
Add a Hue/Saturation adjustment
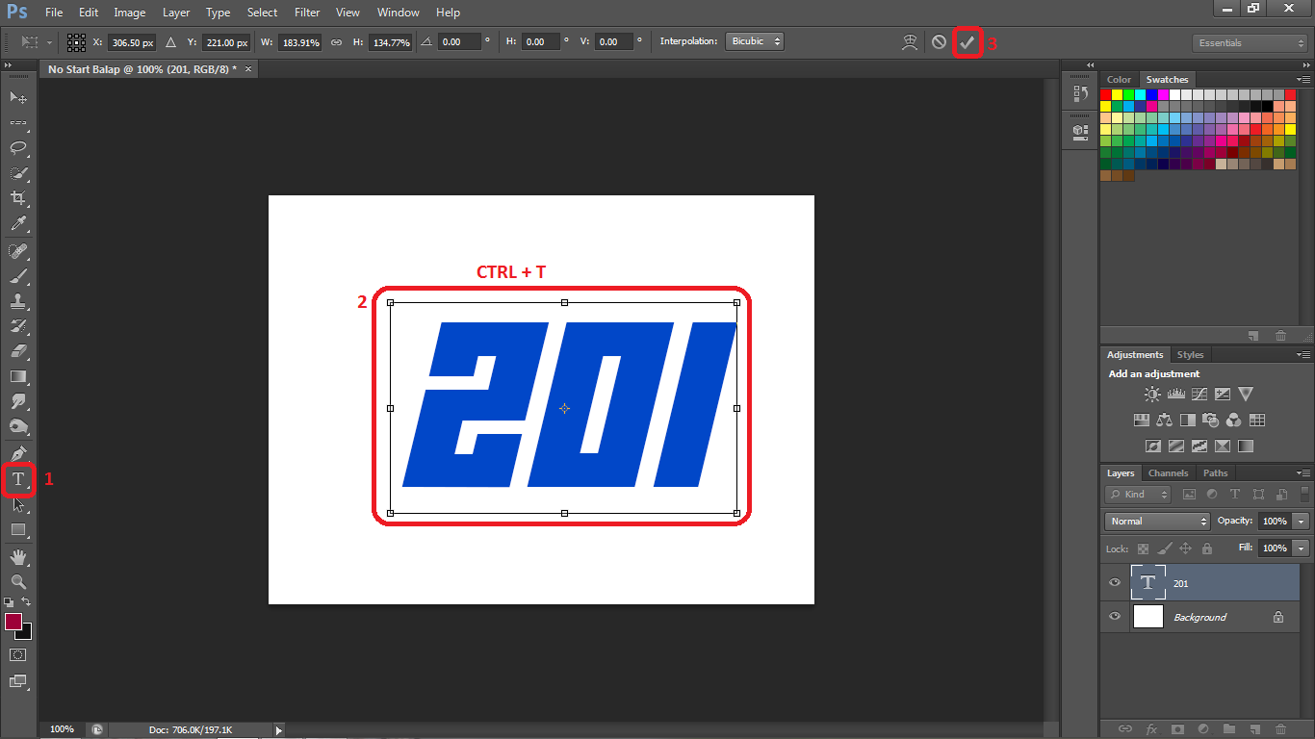tap(1142, 420)
